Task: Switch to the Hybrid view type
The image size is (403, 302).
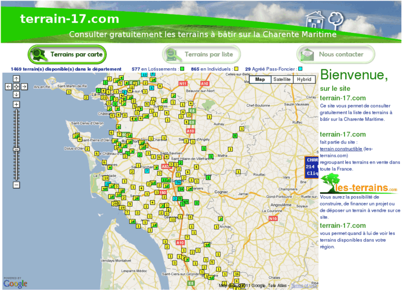Action: 304,79
